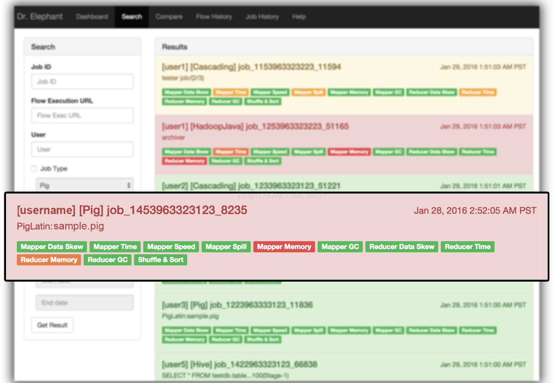Click orange Reducer Time tag of job_1153963323223_11594
The height and width of the screenshot is (383, 553).
coord(478,92)
